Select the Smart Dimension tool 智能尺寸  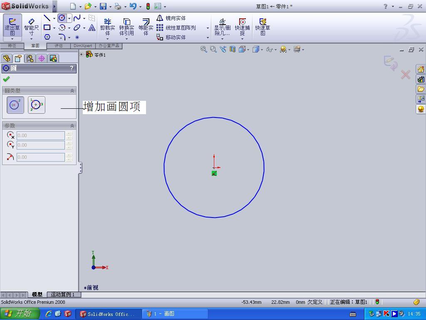(31, 27)
